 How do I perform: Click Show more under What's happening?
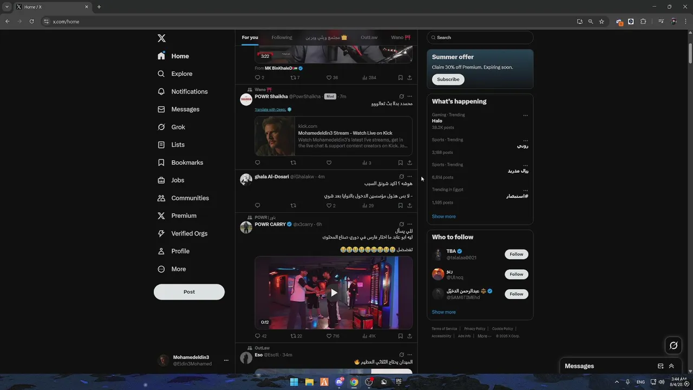tap(444, 216)
